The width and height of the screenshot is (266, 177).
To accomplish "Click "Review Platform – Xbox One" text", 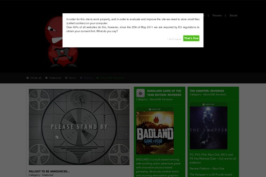I will 207,169.
